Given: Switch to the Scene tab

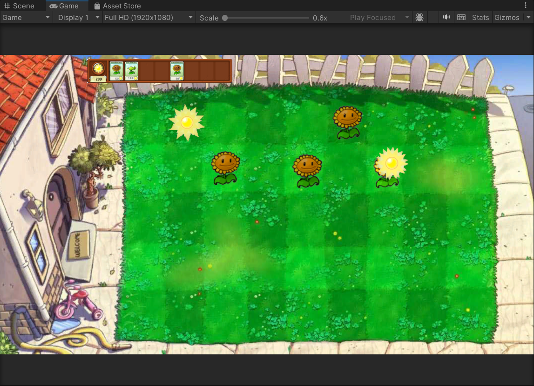Looking at the screenshot, I should point(19,6).
